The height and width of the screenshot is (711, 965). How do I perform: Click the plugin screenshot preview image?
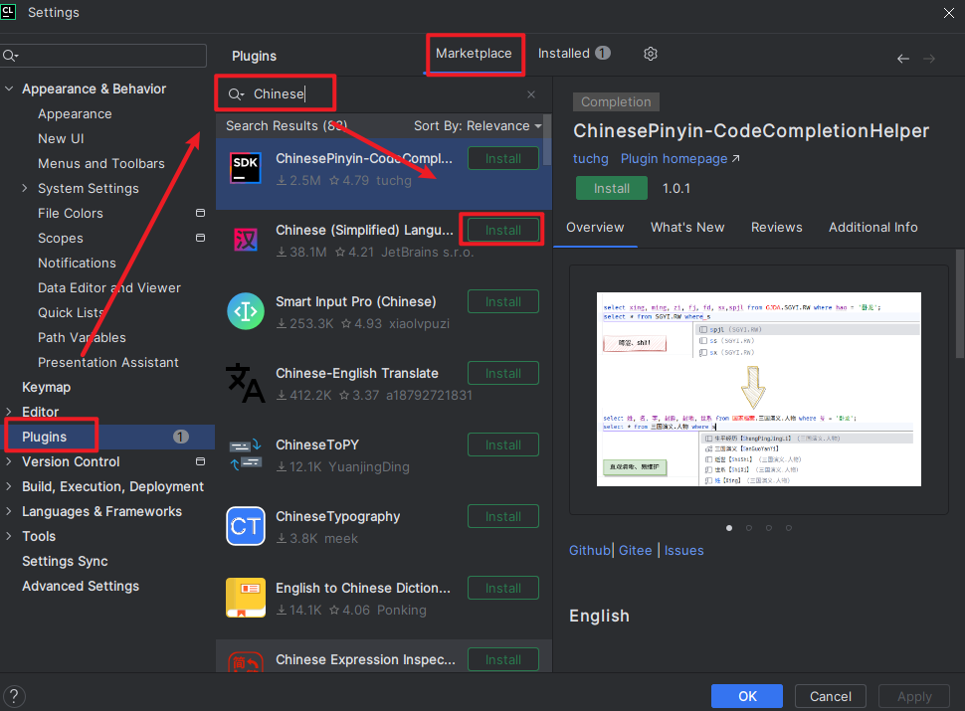point(758,389)
